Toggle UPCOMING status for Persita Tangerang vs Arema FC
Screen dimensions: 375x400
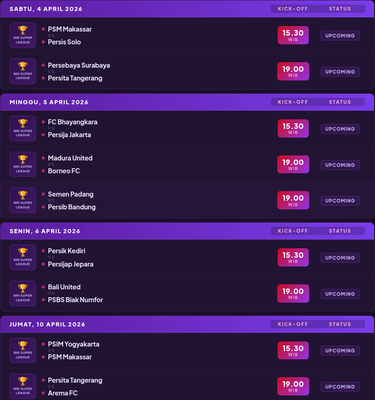340,386
